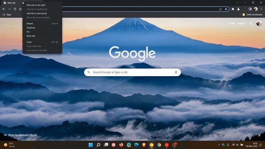Image resolution: width=265 pixels, height=149 pixels.
Task: Click the voice search microphone
Action: [x=176, y=72]
